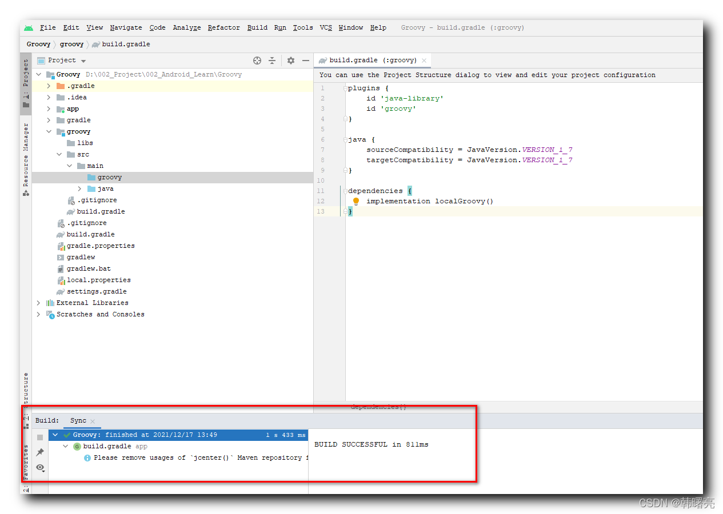Screen dimensions: 723x514
Task: Select the gradlew file
Action: [x=75, y=257]
